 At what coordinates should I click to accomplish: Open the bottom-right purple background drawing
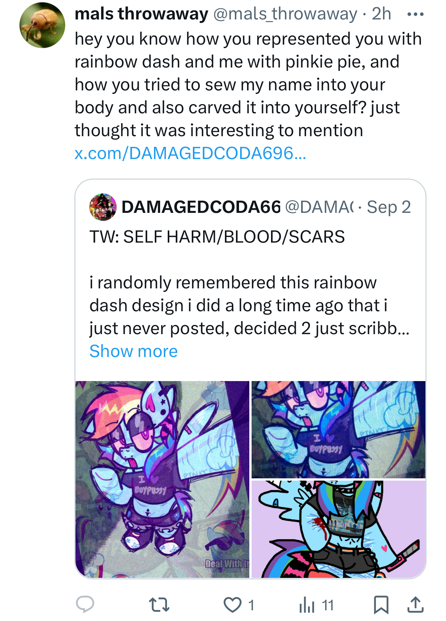[x=339, y=529]
